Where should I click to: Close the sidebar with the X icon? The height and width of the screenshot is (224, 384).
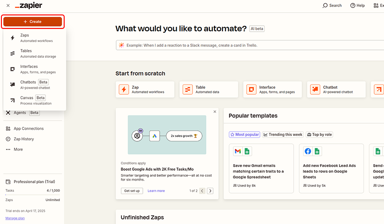click(8, 6)
